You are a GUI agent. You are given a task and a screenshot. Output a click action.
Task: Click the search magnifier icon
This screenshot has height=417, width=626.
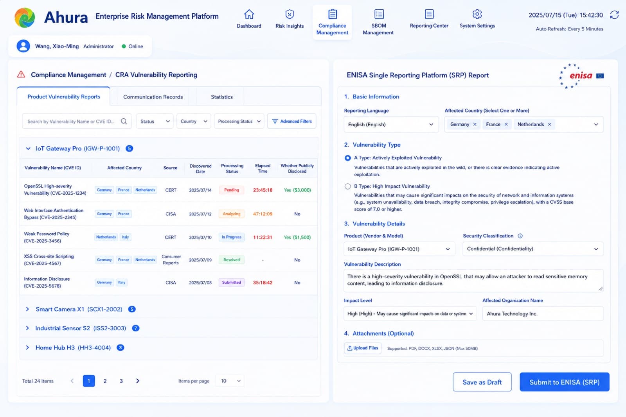click(x=124, y=121)
